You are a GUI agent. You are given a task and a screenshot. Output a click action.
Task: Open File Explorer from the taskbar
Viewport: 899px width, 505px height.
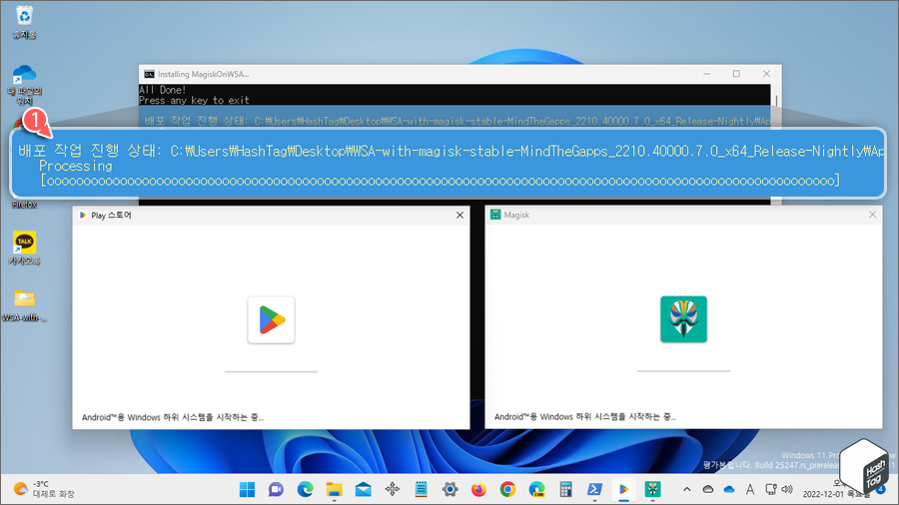tap(334, 490)
